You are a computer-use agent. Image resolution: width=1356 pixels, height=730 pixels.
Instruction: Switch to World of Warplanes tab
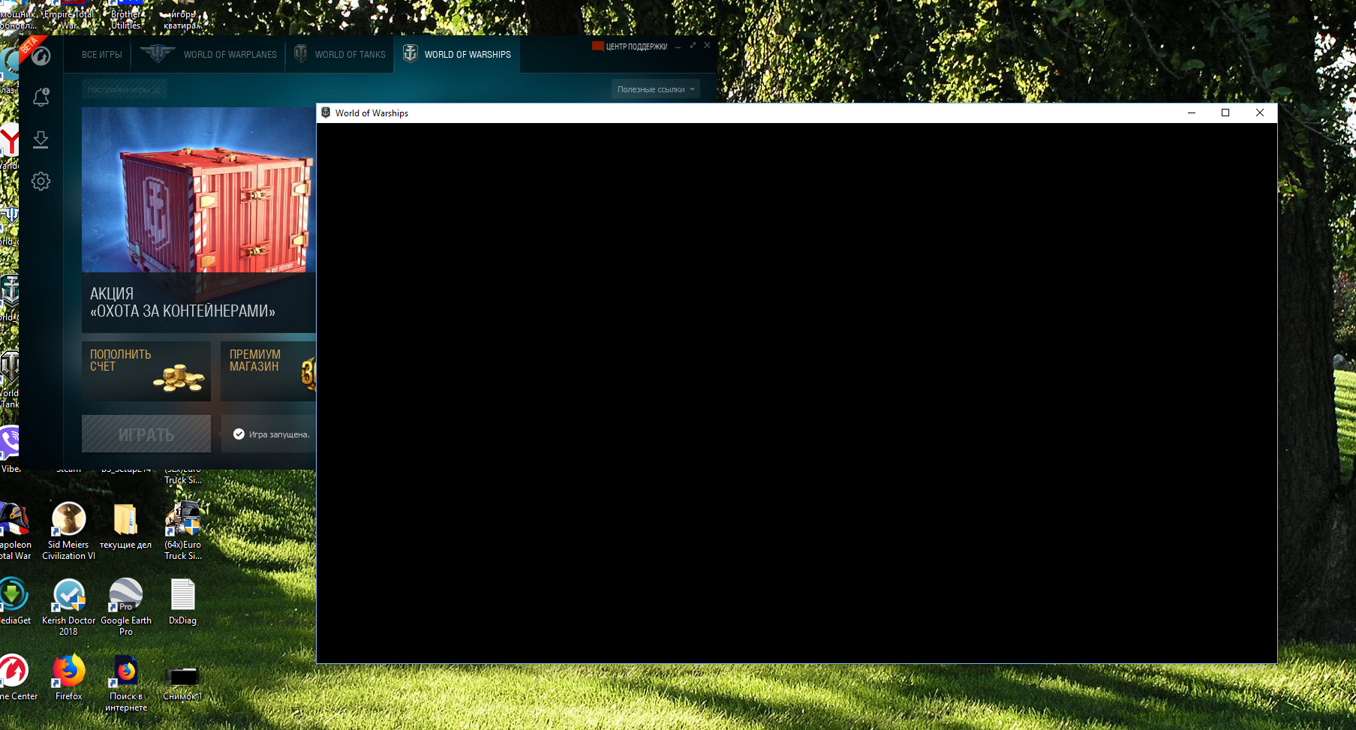209,55
